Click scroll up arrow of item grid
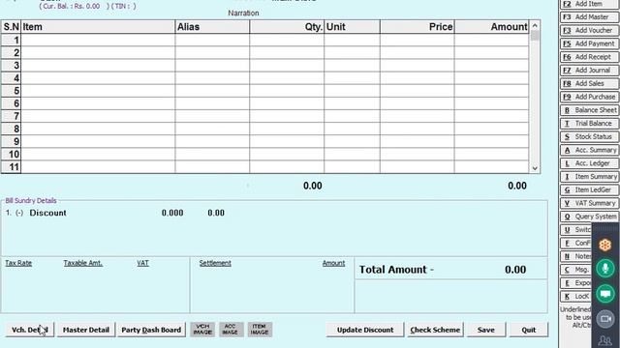 coord(535,26)
